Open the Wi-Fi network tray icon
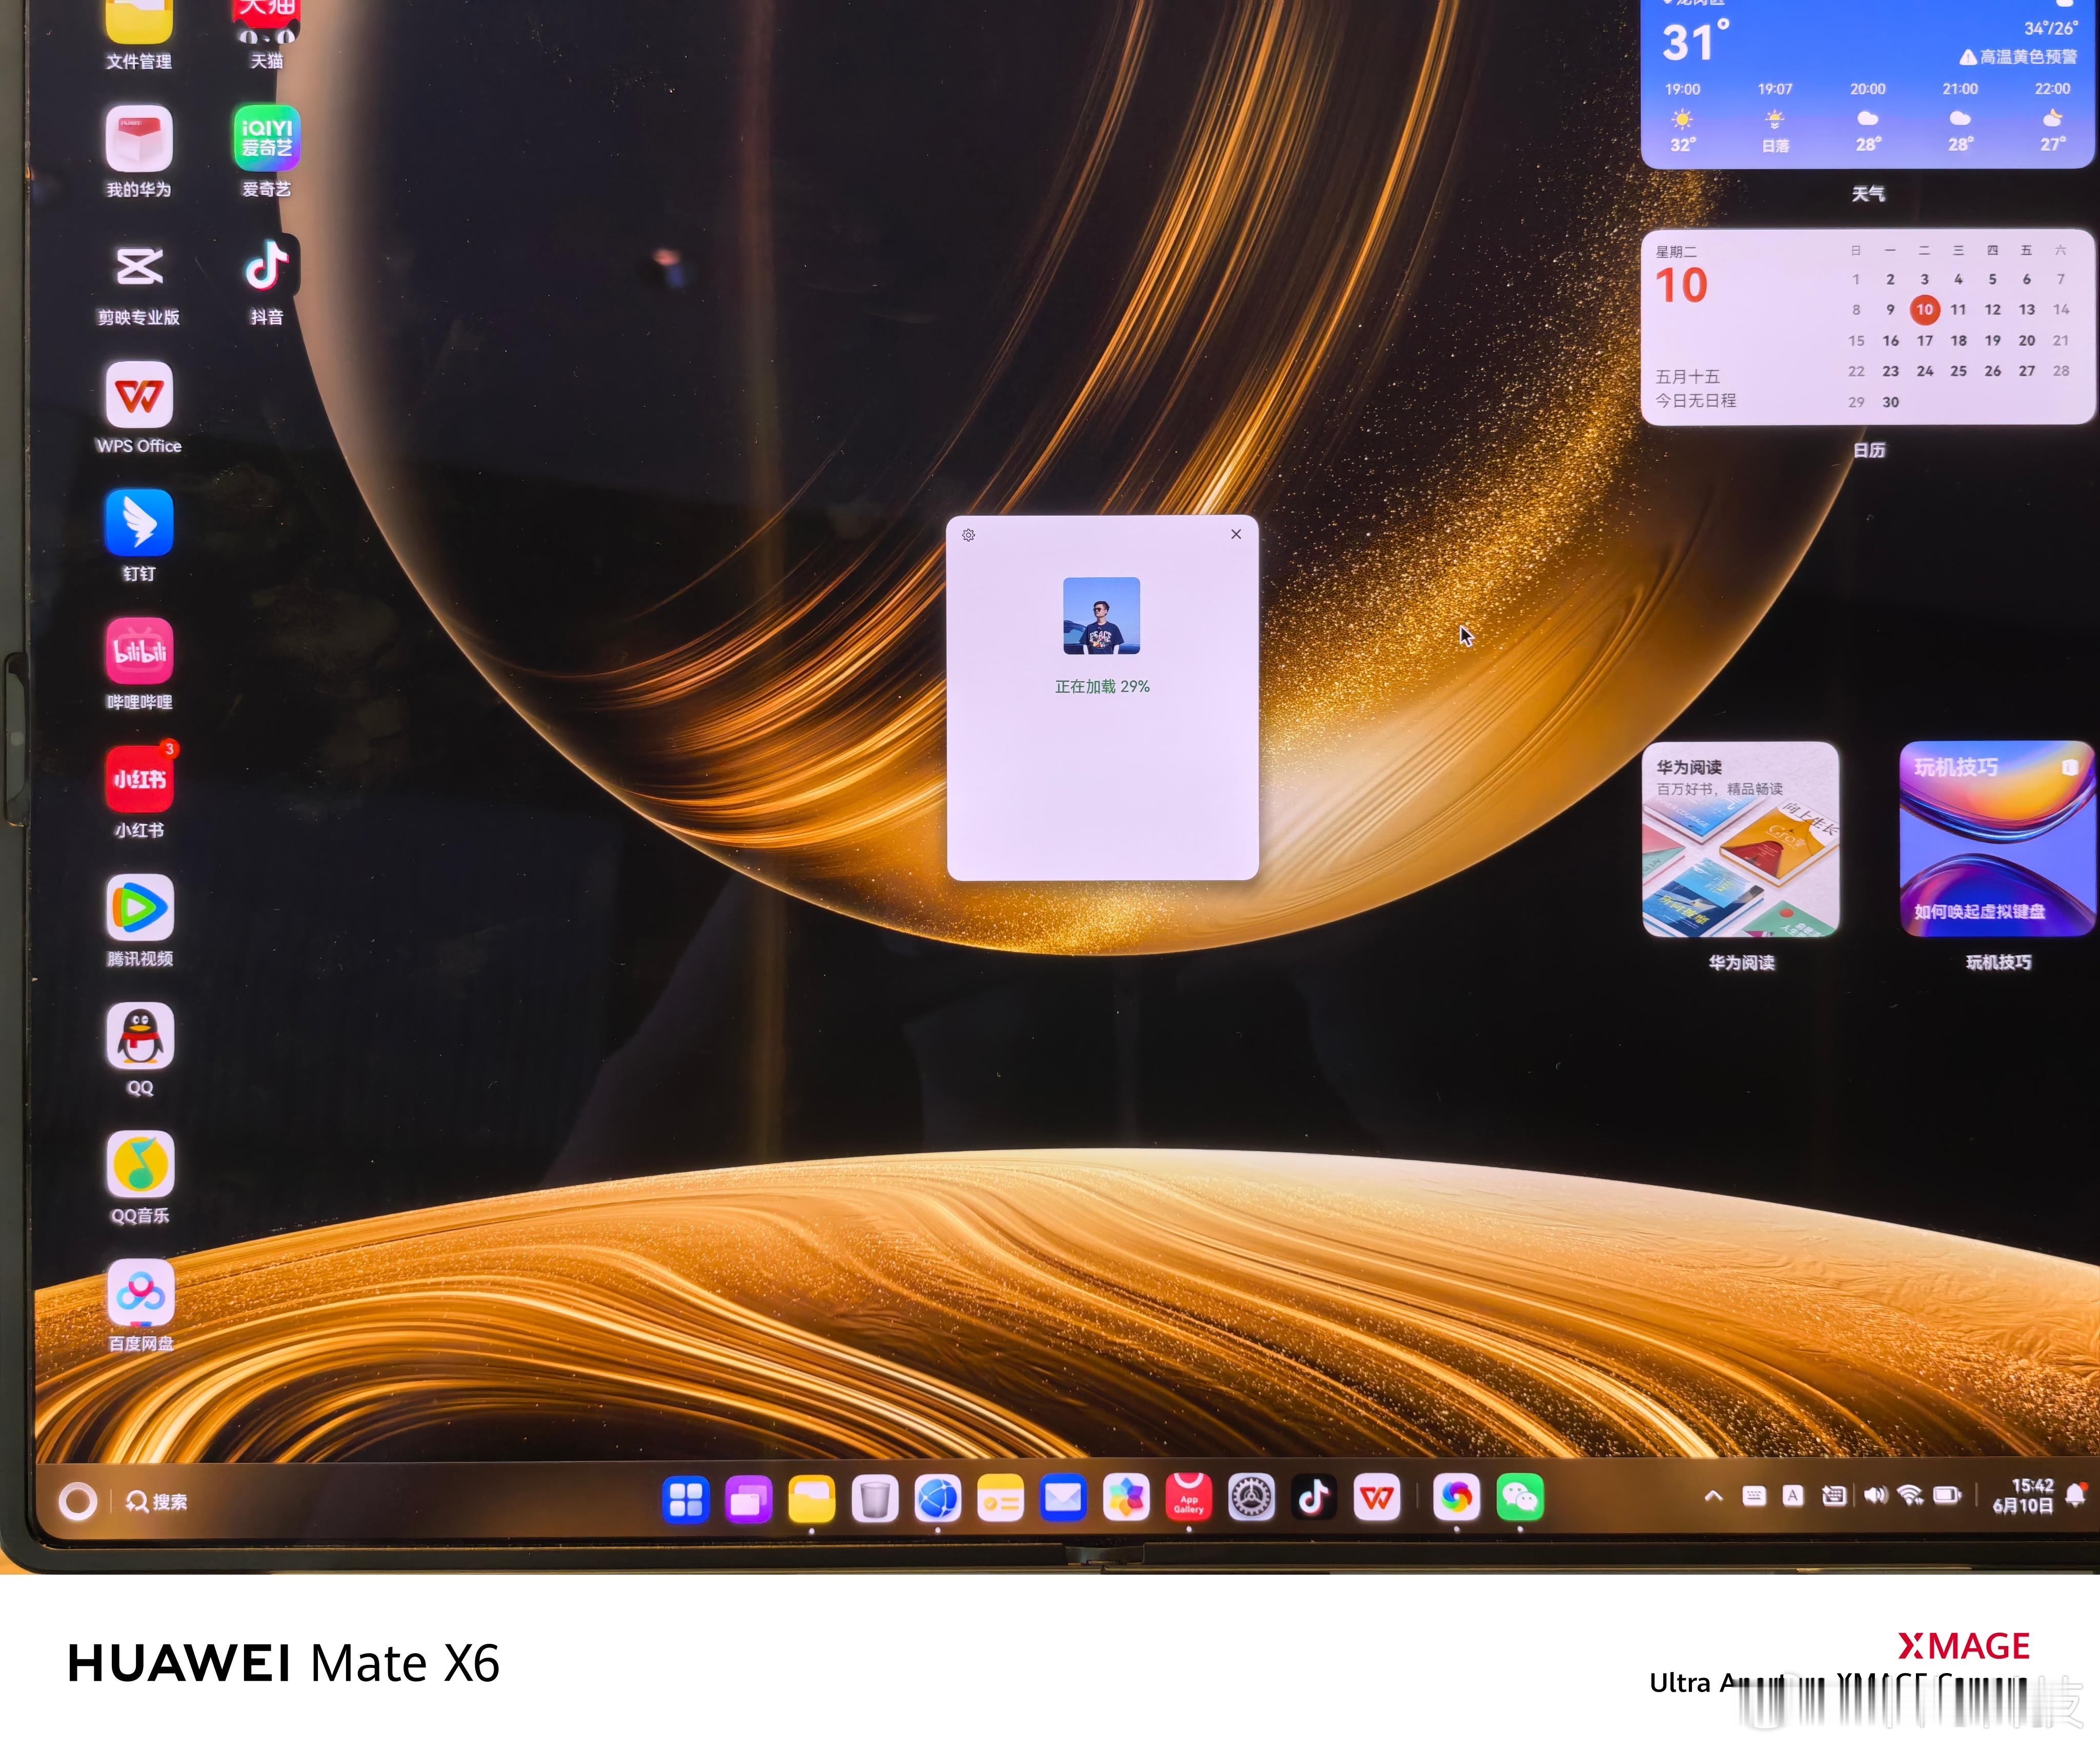The width and height of the screenshot is (2100, 1751). (1911, 1496)
